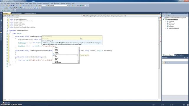Select 'unchecked' in the IntelliSense list
The width and height of the screenshot is (189, 106).
click(x=65, y=62)
